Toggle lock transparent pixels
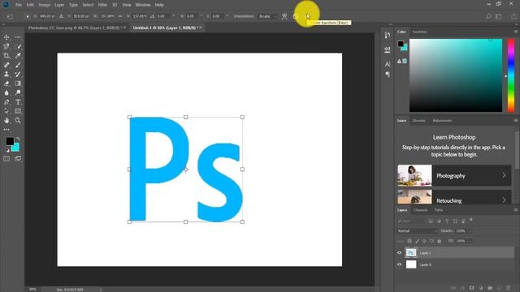The height and width of the screenshot is (292, 520). (409, 241)
